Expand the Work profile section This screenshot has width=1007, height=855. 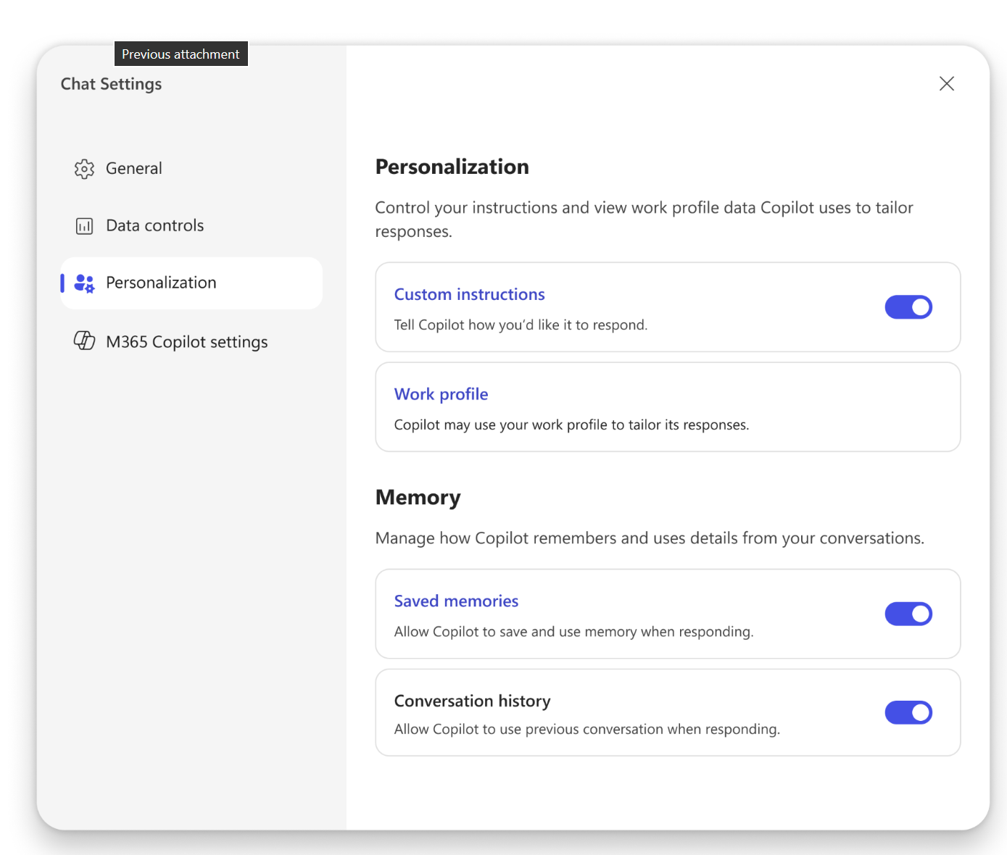pyautogui.click(x=441, y=393)
